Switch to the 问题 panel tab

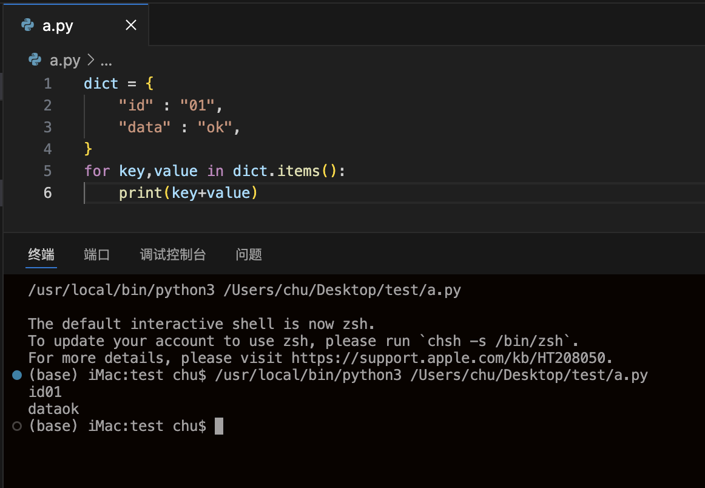click(249, 254)
